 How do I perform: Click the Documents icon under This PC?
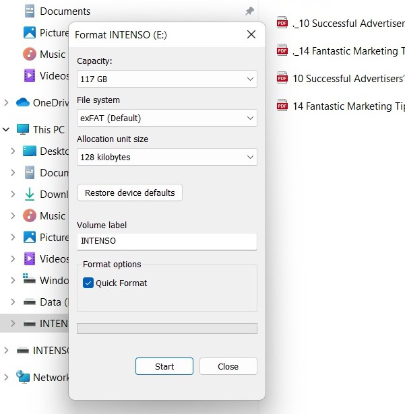point(30,172)
